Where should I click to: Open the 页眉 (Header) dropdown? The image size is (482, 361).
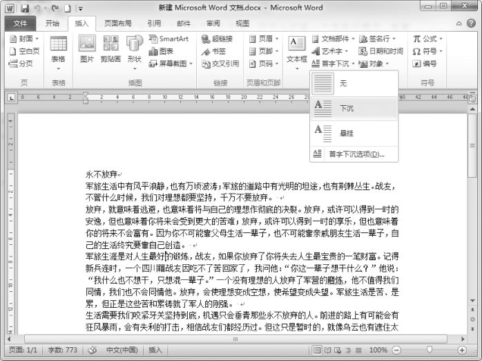pos(261,39)
